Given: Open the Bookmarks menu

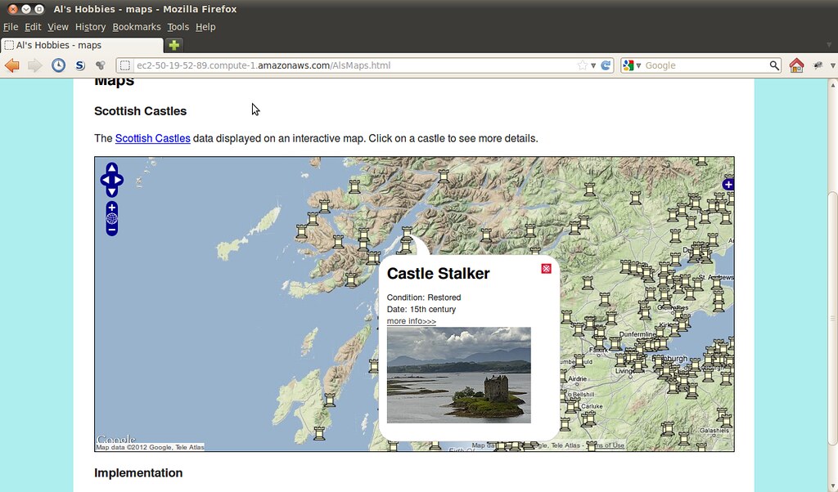Looking at the screenshot, I should tap(136, 26).
